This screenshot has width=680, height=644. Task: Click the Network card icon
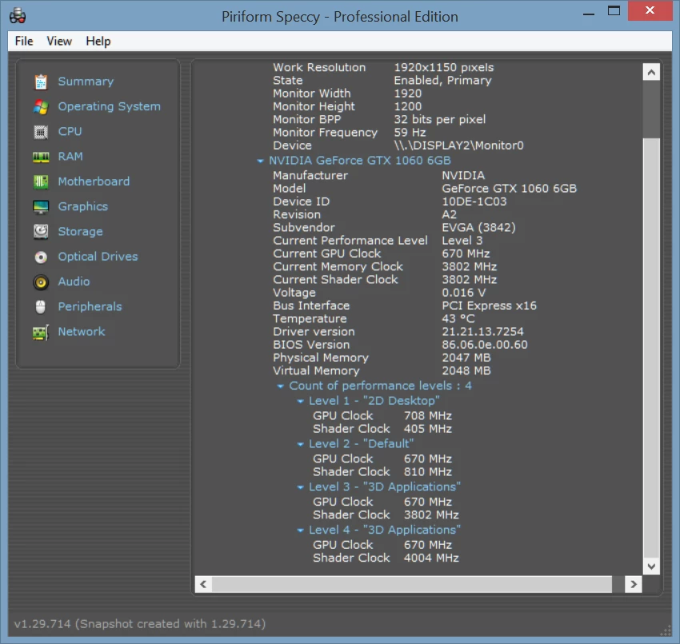tap(41, 332)
